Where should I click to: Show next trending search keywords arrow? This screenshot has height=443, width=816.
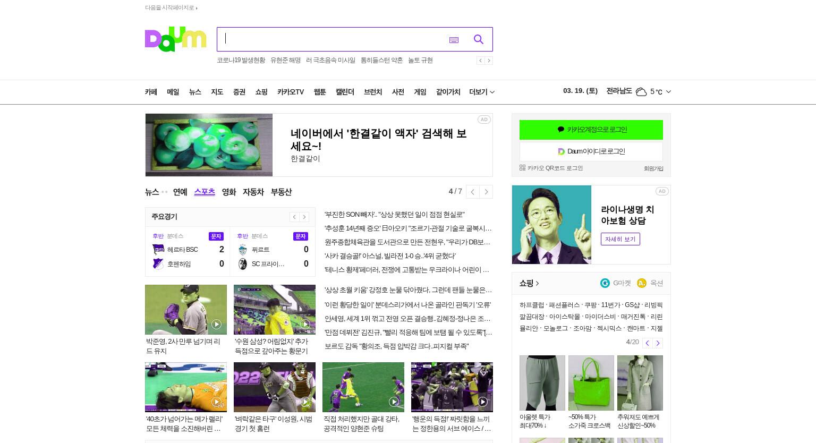489,61
